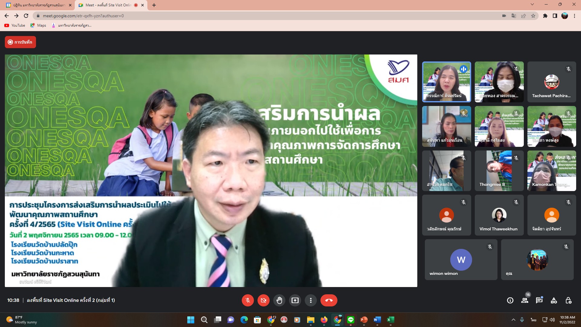Click Thongmee B participant video tile
This screenshot has width=581, height=327.
pyautogui.click(x=499, y=171)
